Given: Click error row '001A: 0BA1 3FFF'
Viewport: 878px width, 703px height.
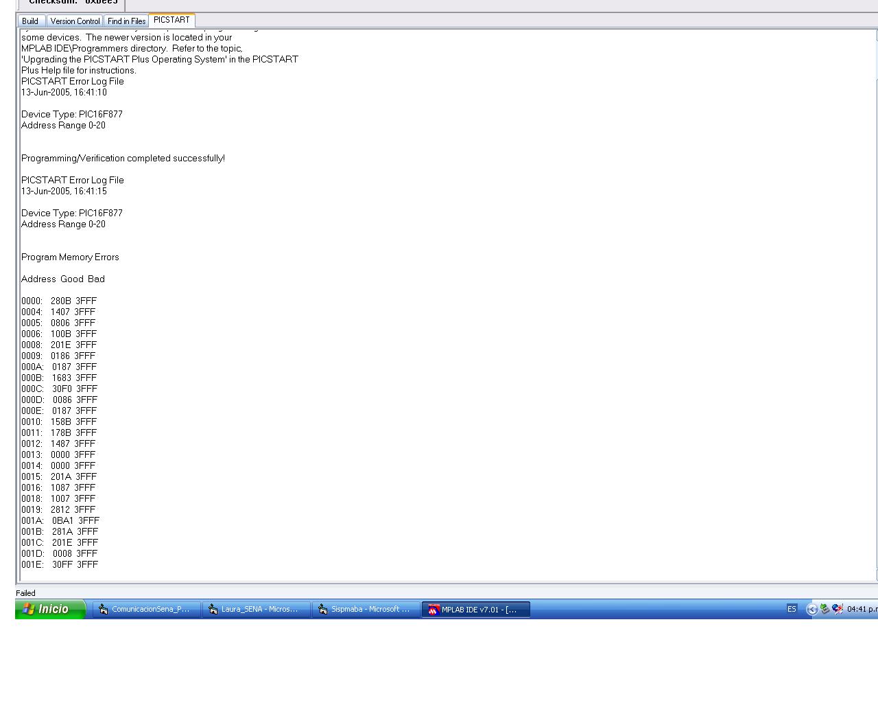Looking at the screenshot, I should [60, 520].
